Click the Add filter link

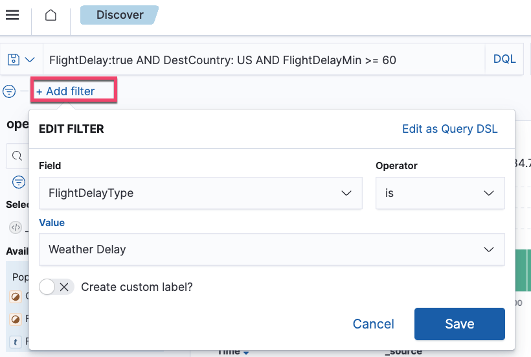click(x=65, y=91)
